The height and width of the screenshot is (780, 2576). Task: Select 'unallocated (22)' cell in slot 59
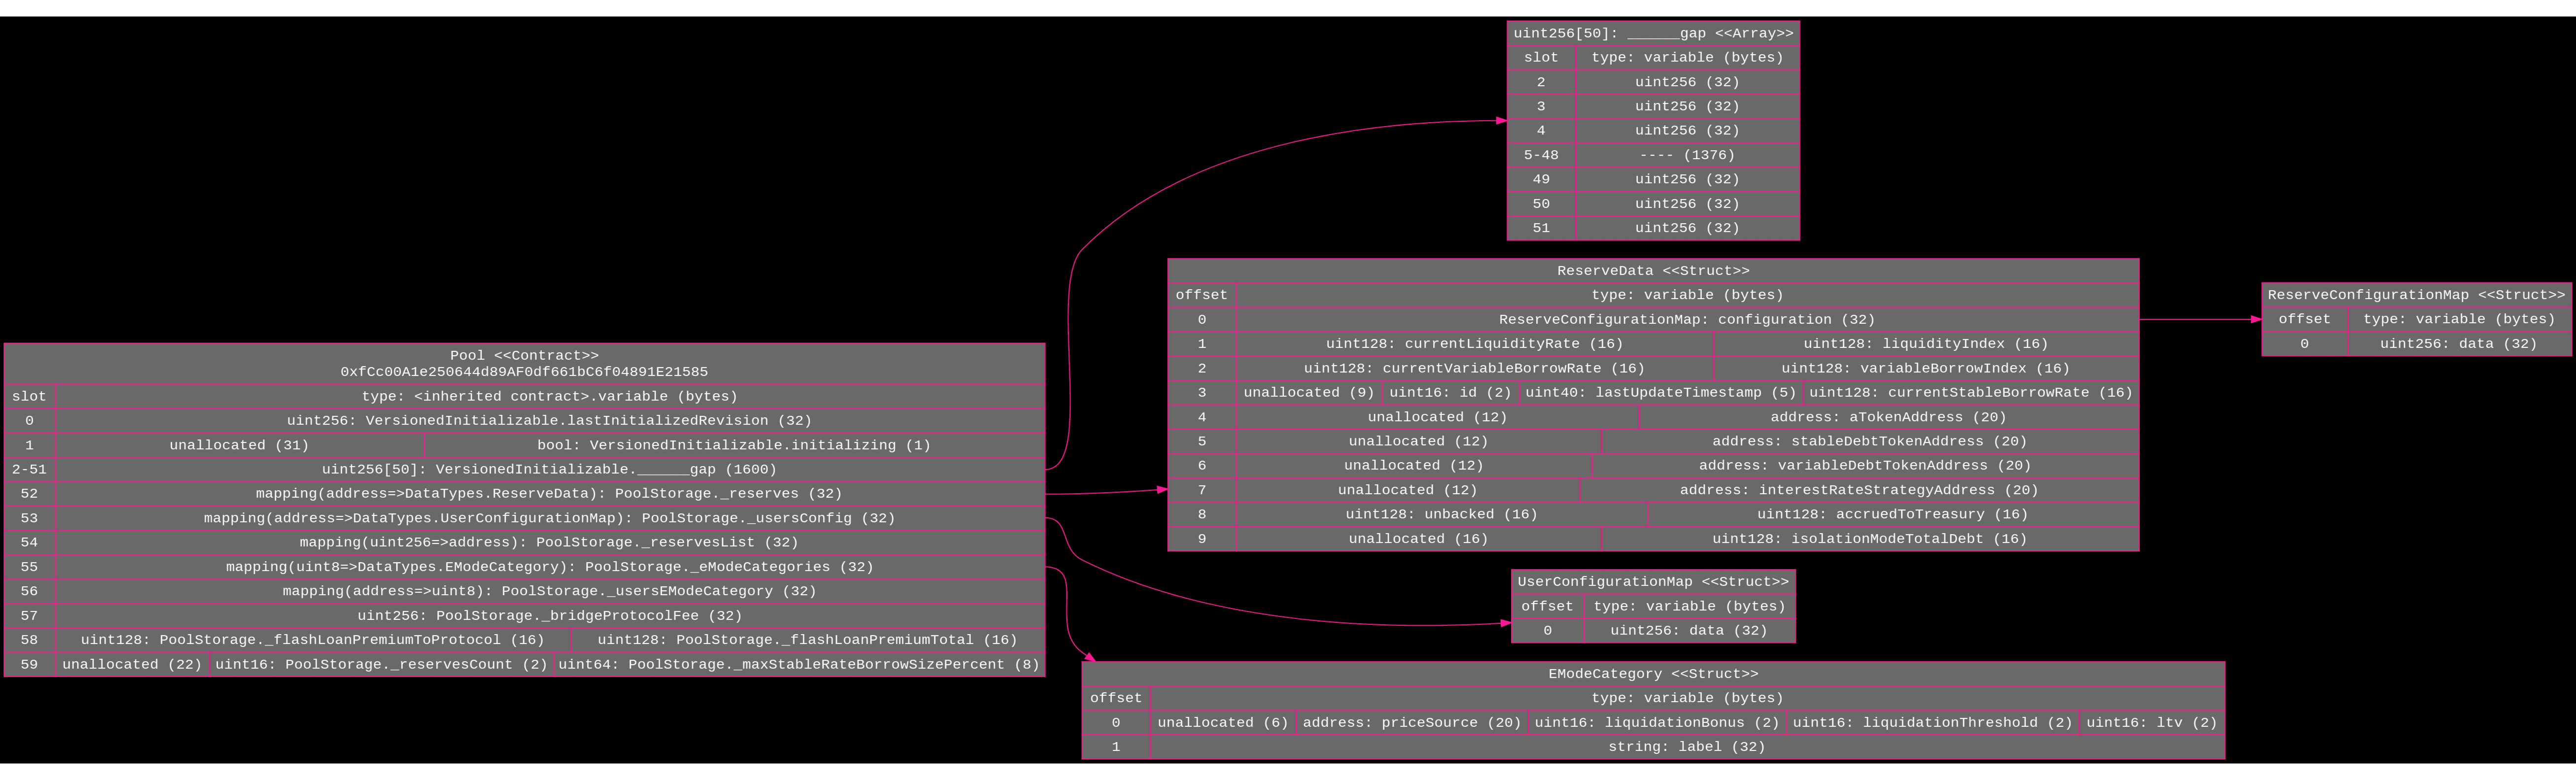coord(132,664)
